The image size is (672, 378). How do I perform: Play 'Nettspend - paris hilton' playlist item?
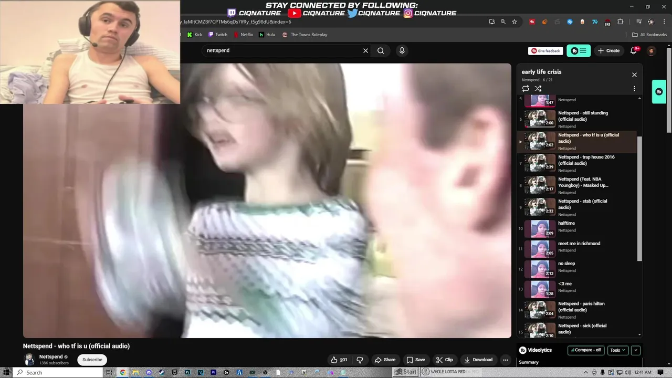(x=576, y=310)
